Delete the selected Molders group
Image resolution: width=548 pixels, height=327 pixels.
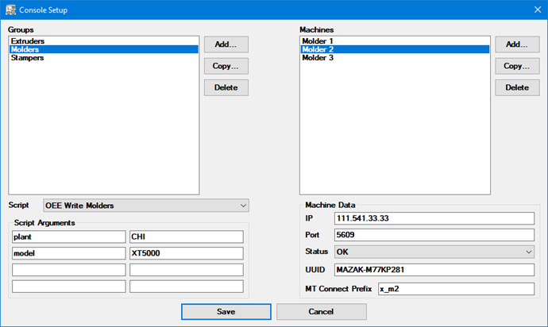coord(226,87)
